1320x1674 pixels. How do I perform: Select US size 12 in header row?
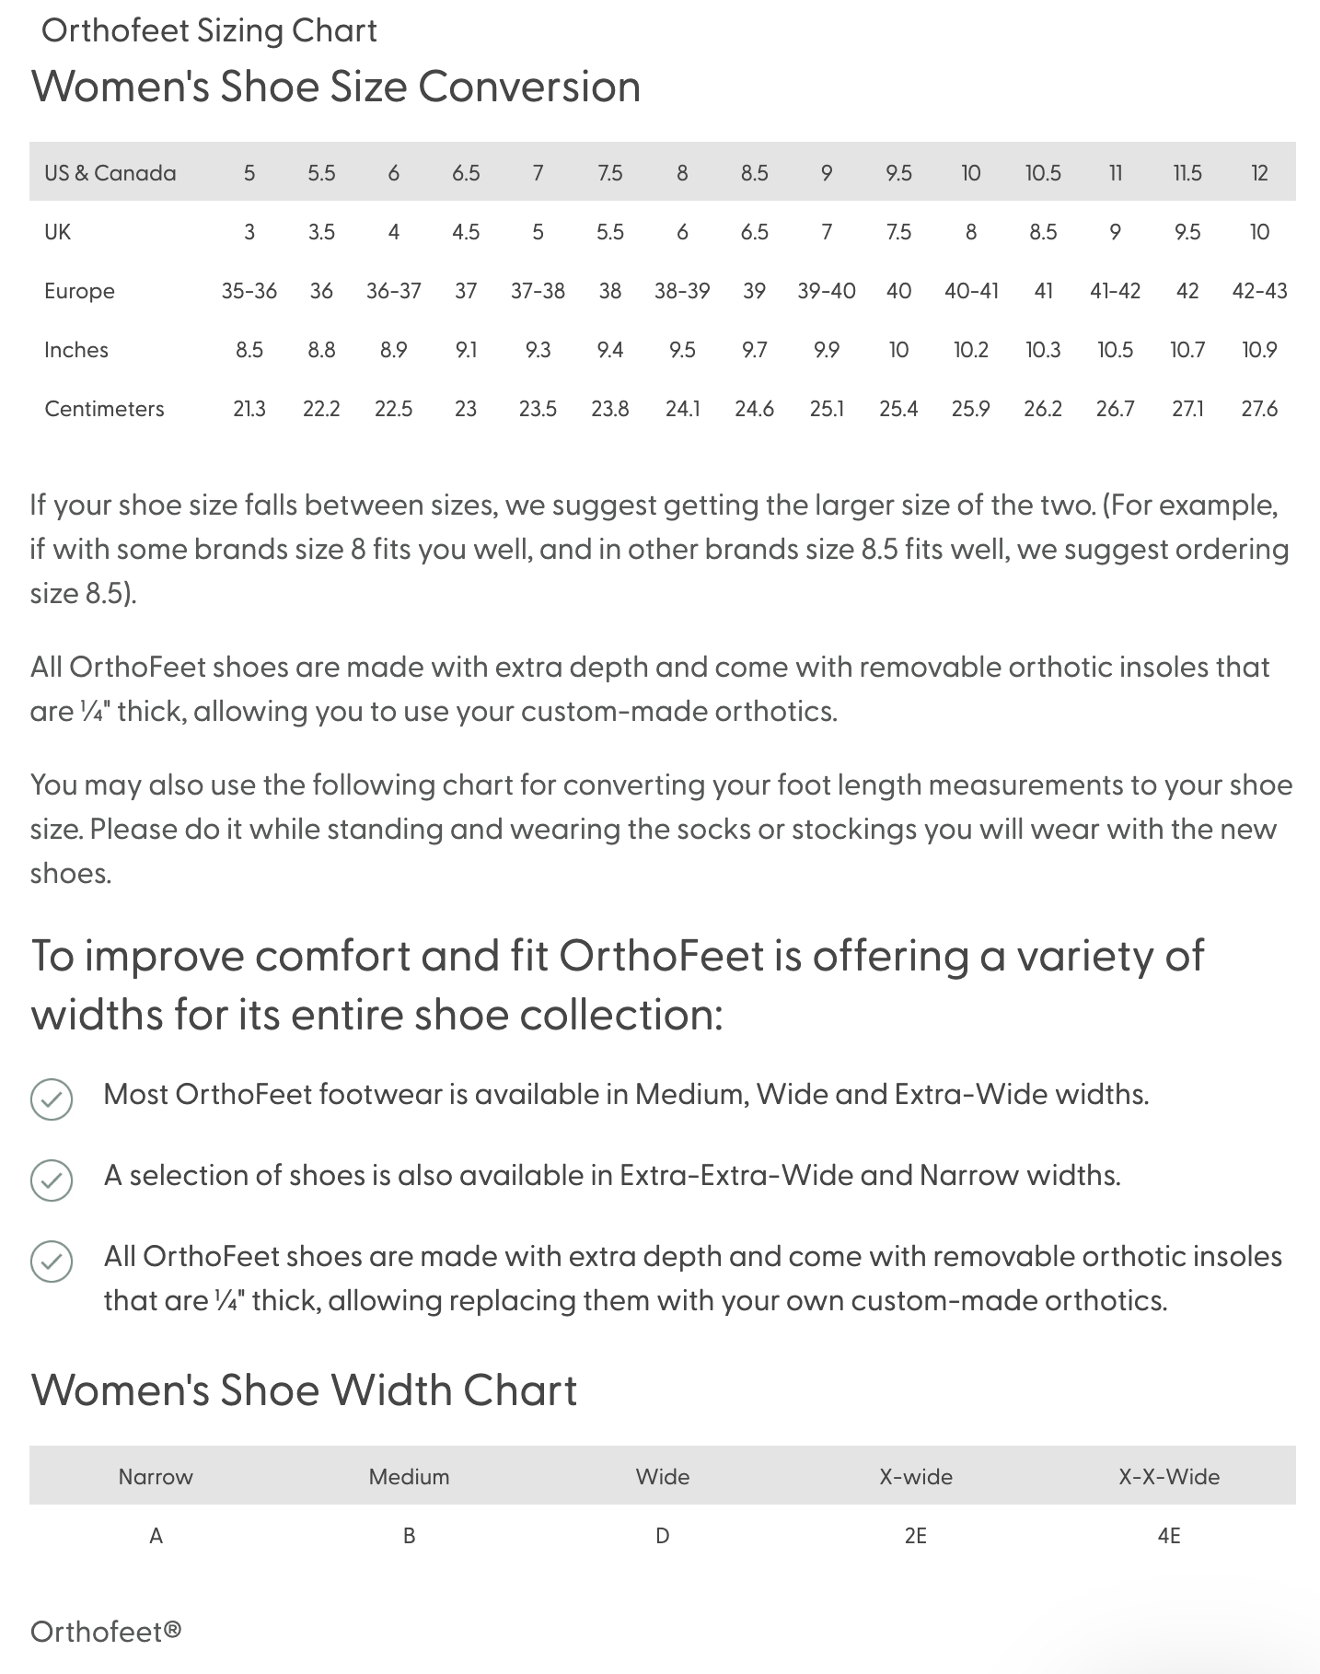[1259, 173]
